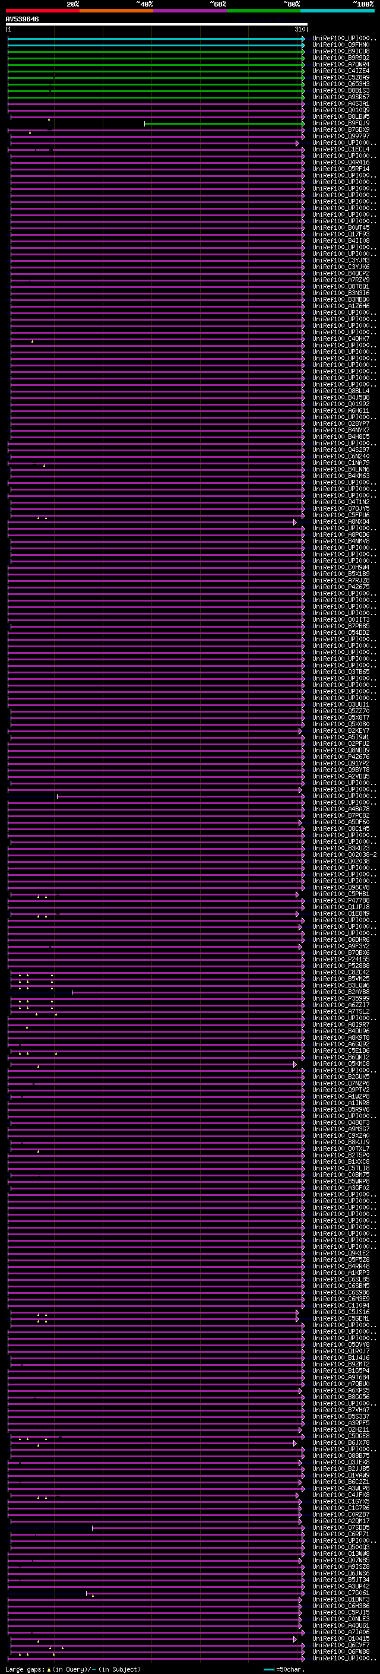Click label UniRef100_P47788
Screen dimensions: 380x1674
tap(341, 900)
